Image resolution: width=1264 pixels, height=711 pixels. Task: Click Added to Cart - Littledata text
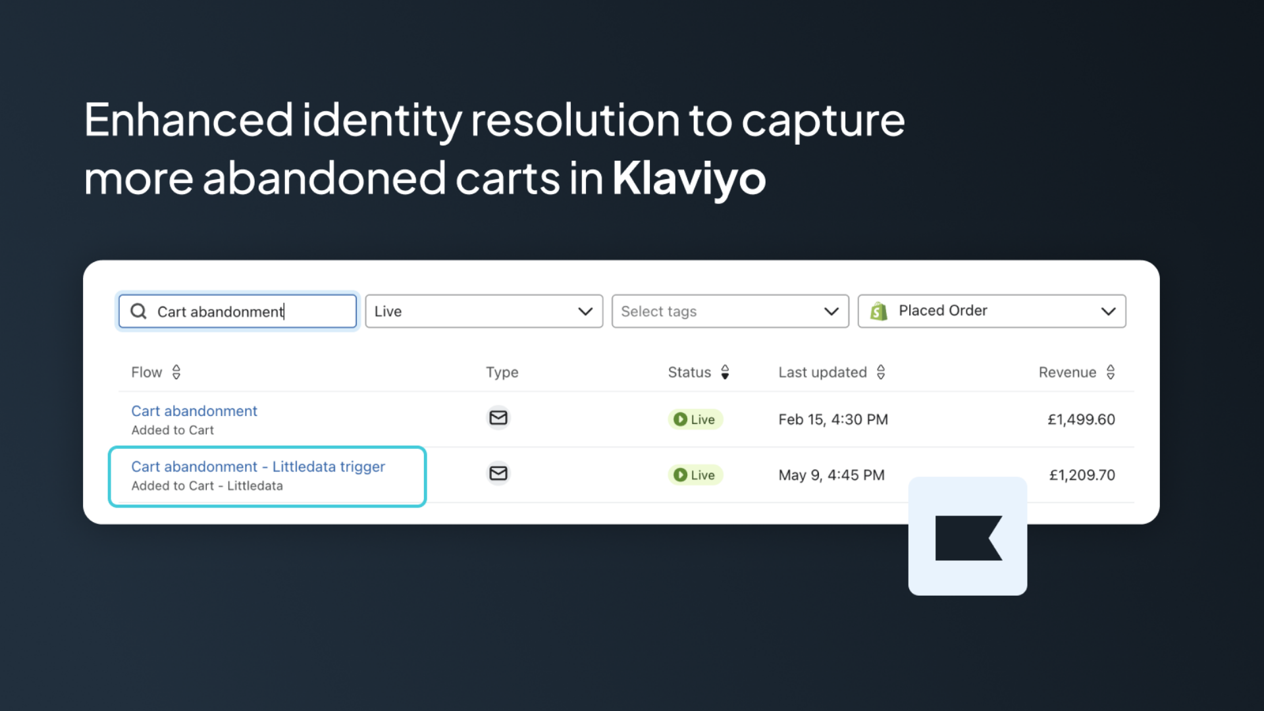pyautogui.click(x=207, y=486)
